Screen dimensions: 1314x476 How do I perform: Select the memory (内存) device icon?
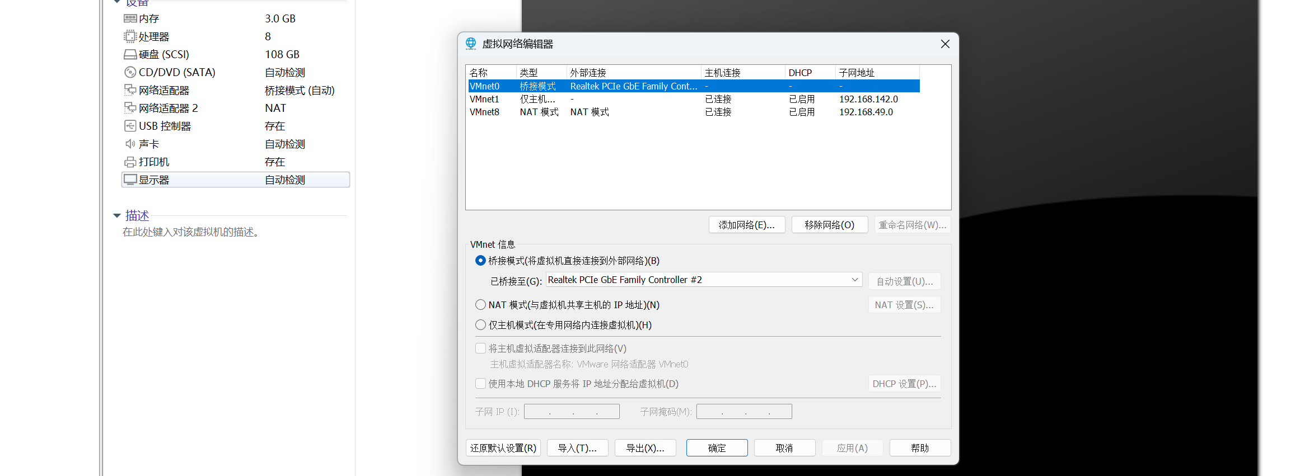pos(130,18)
